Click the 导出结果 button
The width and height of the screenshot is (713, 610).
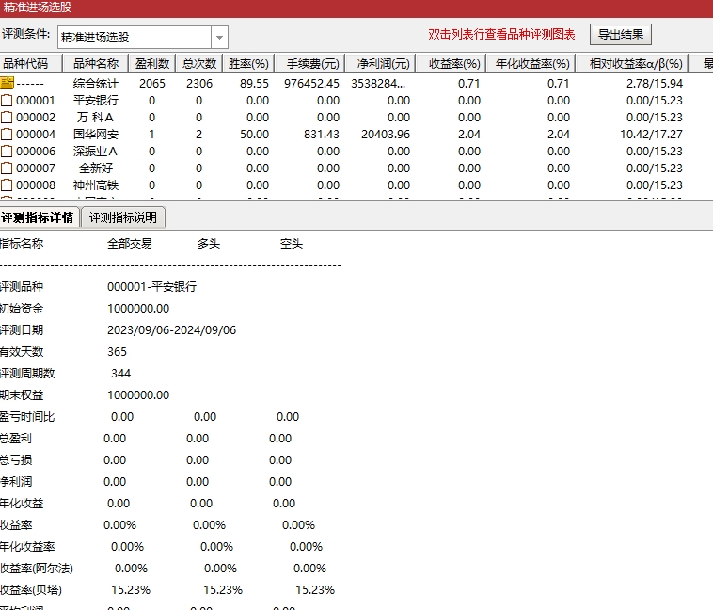click(620, 35)
